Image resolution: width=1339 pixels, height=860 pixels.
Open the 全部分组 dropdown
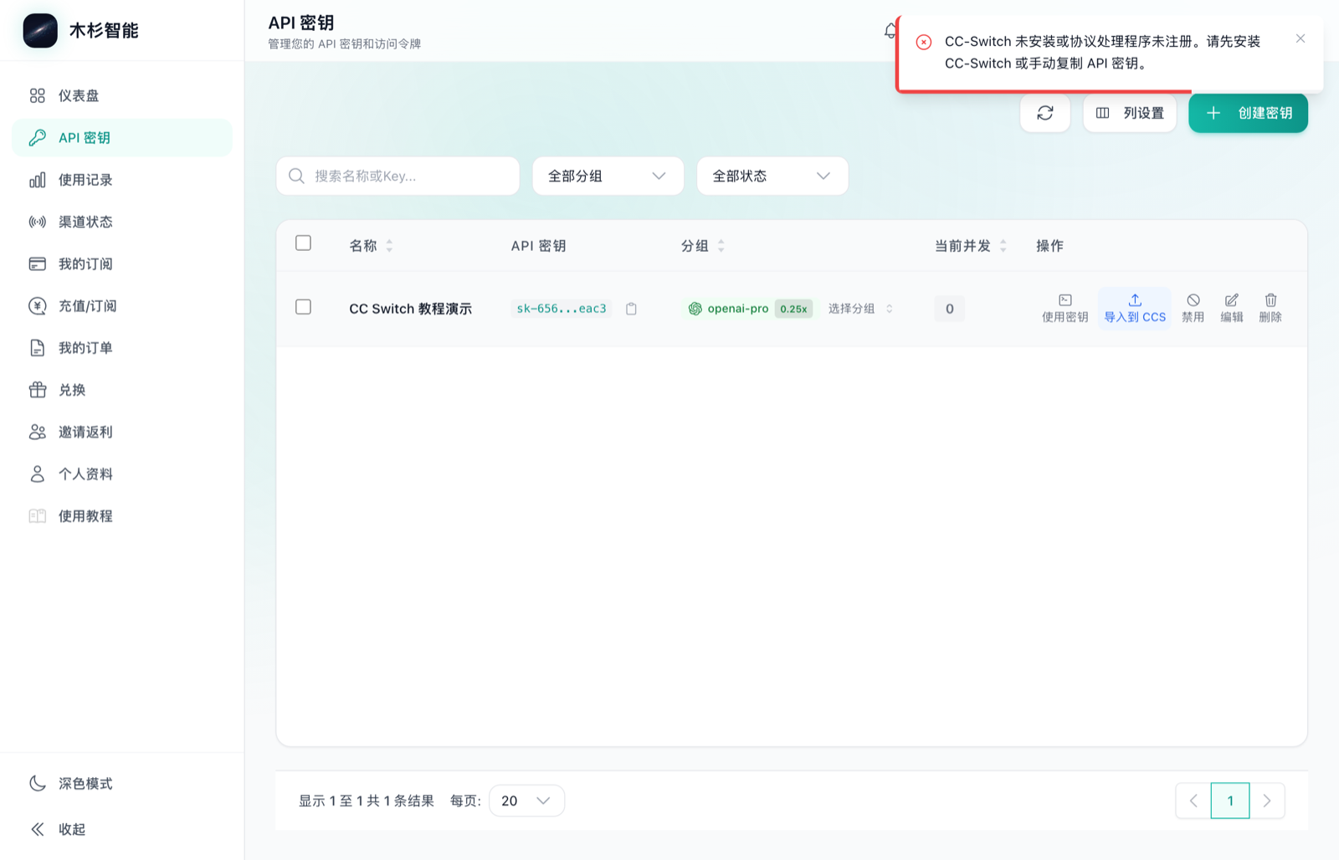608,176
